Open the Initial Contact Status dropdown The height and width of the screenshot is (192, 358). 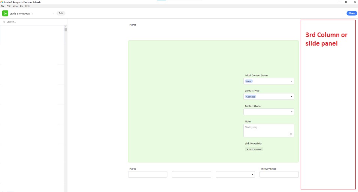click(269, 81)
